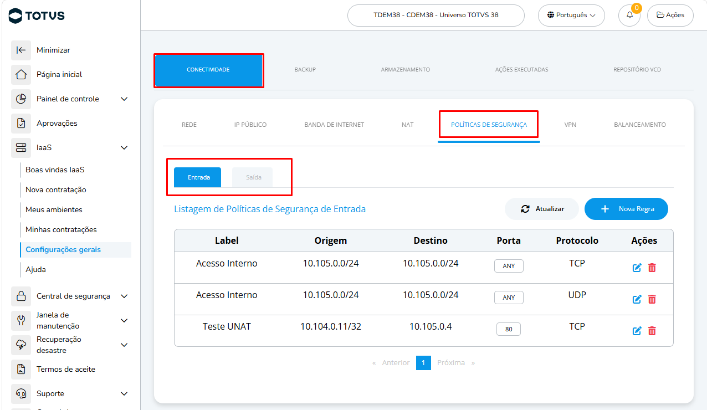
Task: Switch to the Rede sub-tab
Action: point(189,125)
